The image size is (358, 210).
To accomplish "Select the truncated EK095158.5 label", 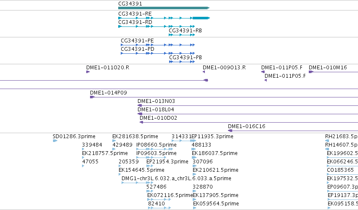I will pos(343,204).
